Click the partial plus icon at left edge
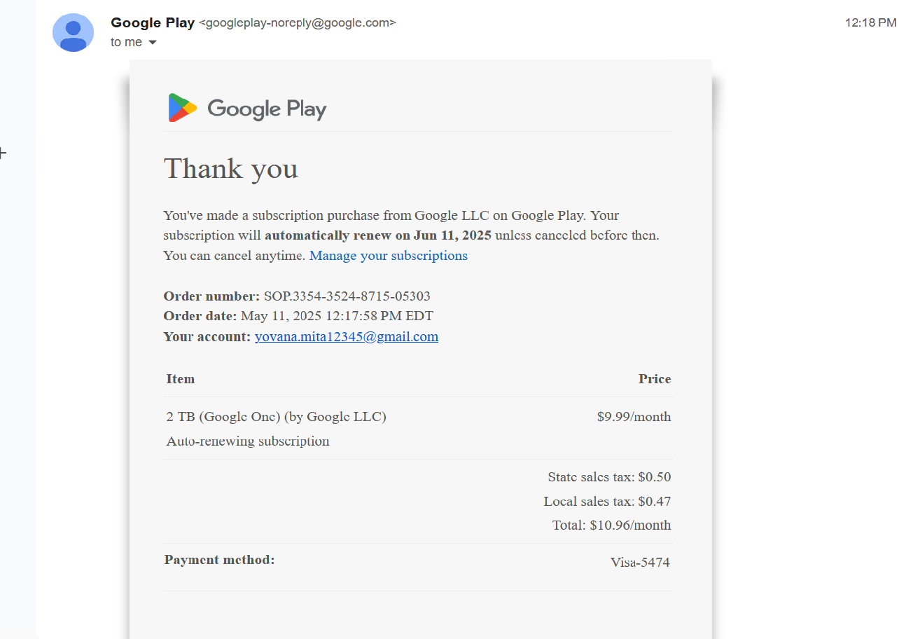The height and width of the screenshot is (639, 899). pyautogui.click(x=3, y=153)
